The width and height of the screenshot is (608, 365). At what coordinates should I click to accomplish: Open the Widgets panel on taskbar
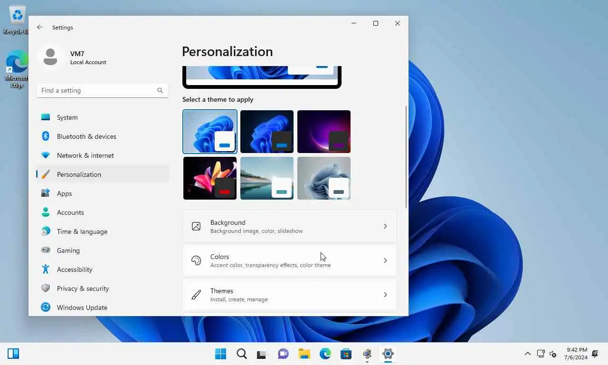point(13,354)
